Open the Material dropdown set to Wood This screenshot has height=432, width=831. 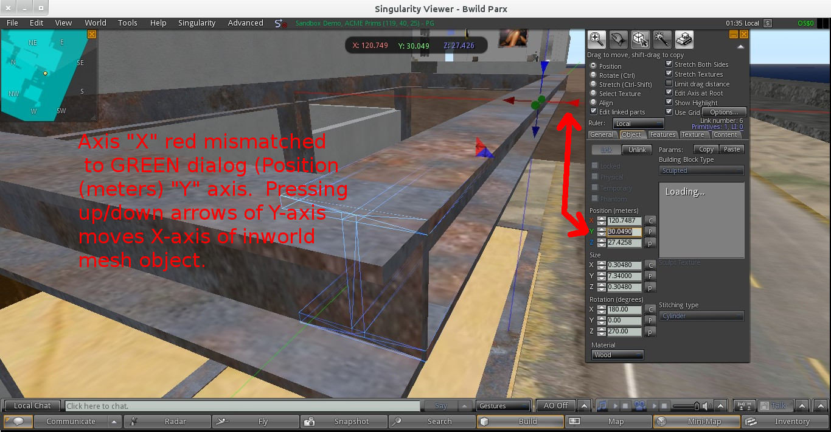point(617,355)
